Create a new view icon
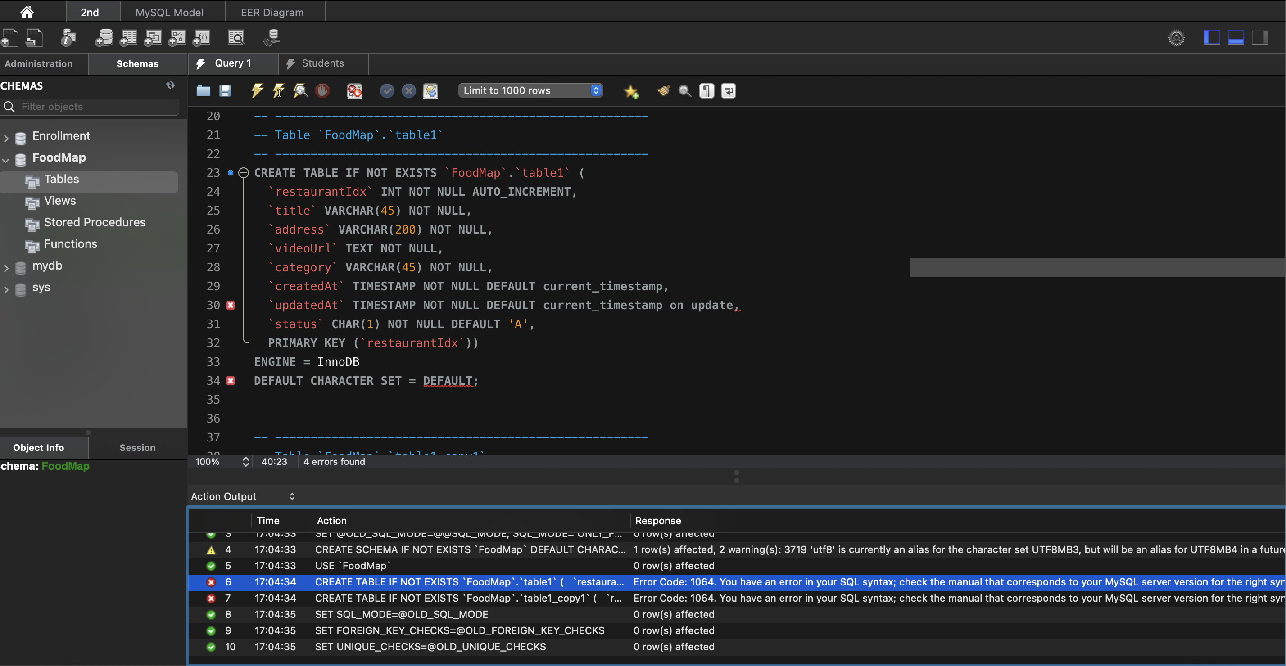 pyautogui.click(x=153, y=37)
